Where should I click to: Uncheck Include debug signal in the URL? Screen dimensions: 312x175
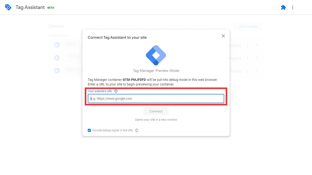[x=89, y=130]
